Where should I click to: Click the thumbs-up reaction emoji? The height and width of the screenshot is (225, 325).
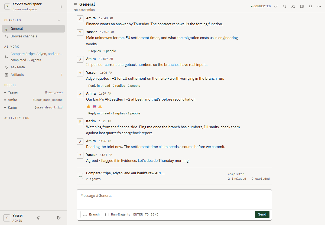point(89,107)
